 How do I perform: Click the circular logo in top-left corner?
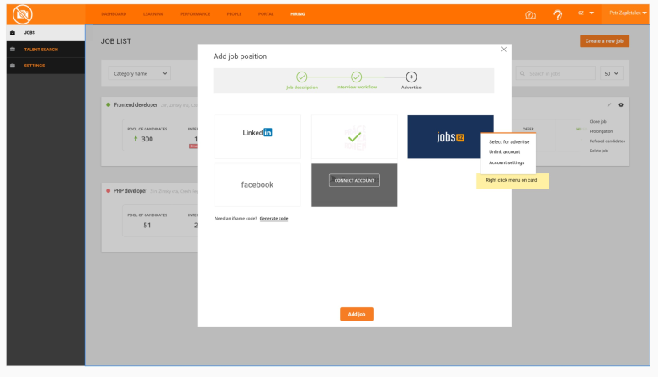22,14
